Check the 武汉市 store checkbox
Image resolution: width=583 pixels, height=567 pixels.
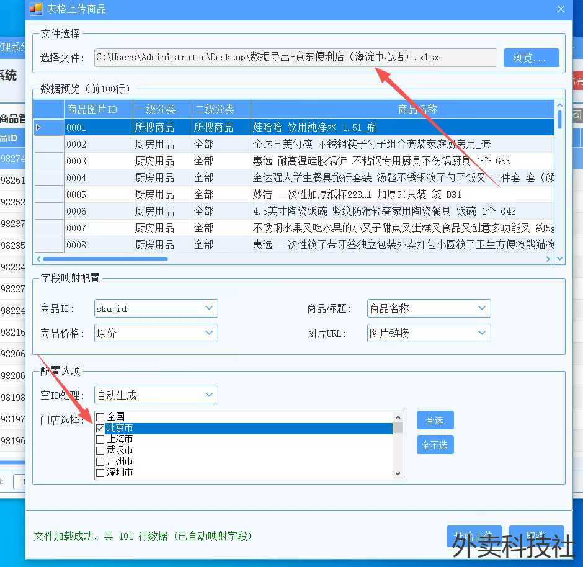coord(100,450)
